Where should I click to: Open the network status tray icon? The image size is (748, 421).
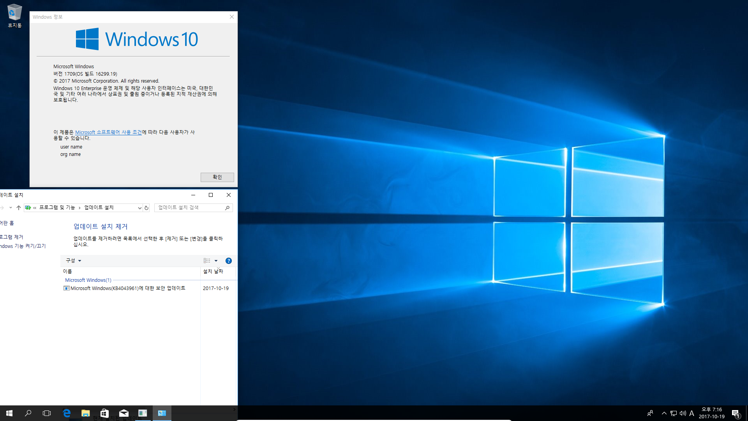tap(674, 413)
